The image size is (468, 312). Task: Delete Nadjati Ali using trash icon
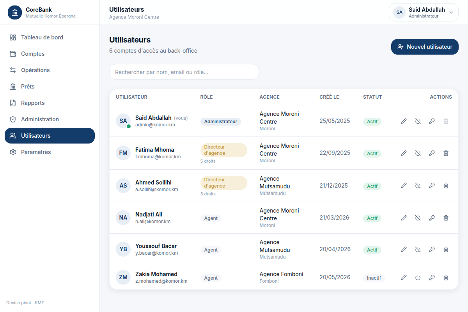coord(446,218)
